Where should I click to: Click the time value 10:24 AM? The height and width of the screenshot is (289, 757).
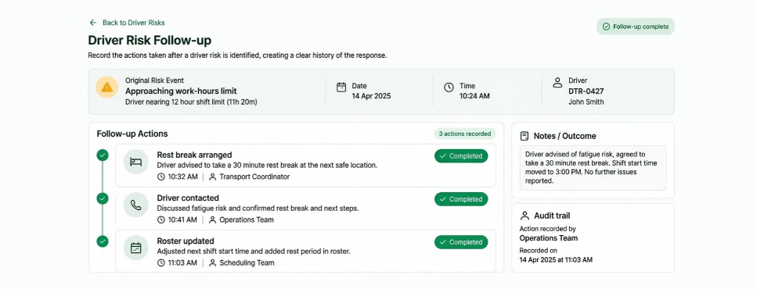(x=474, y=96)
